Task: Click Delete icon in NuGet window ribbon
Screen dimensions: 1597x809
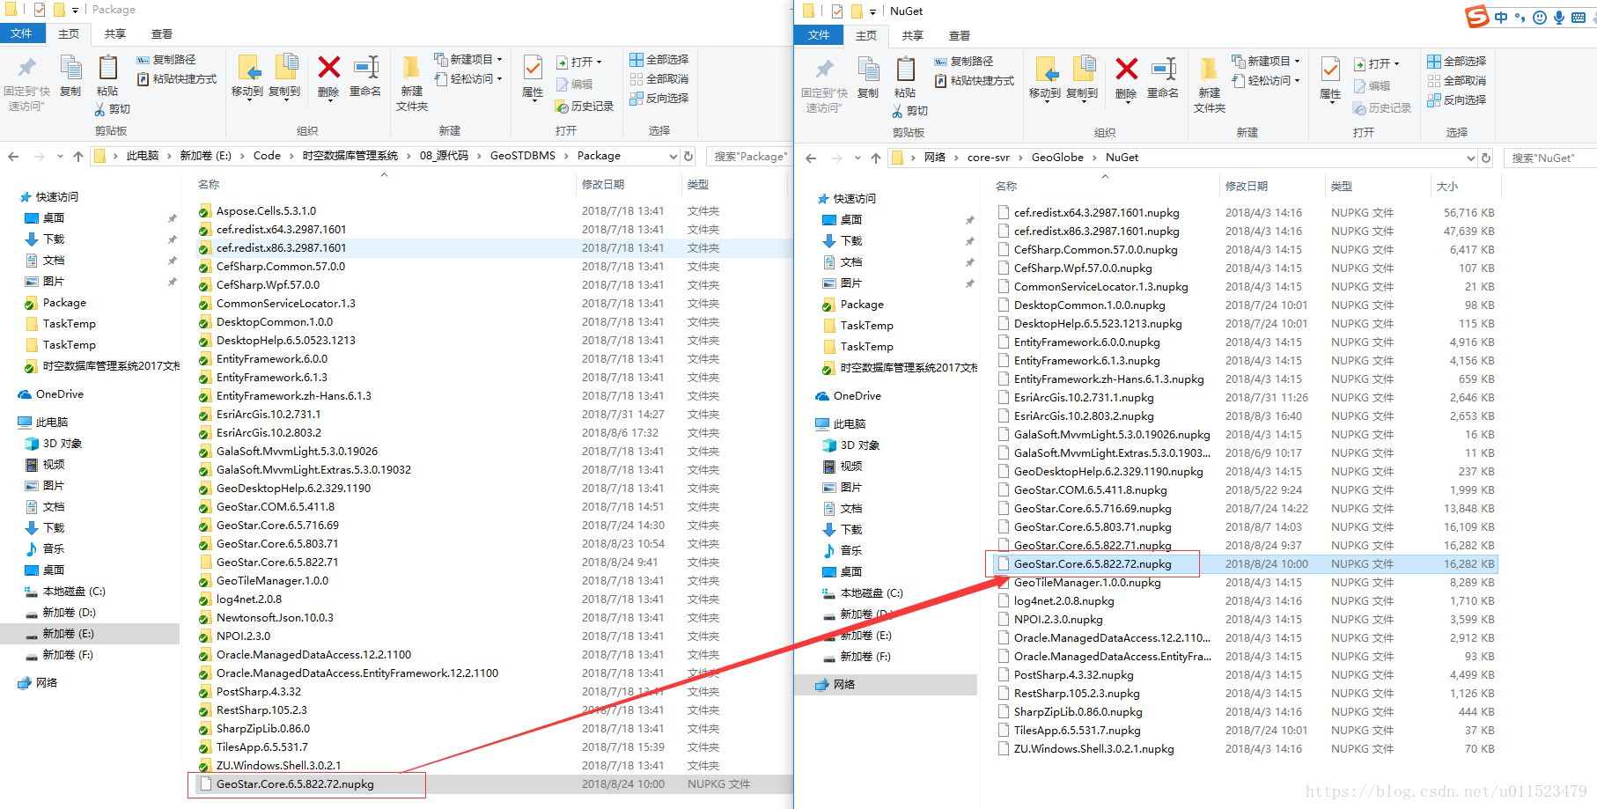Action: click(1126, 70)
